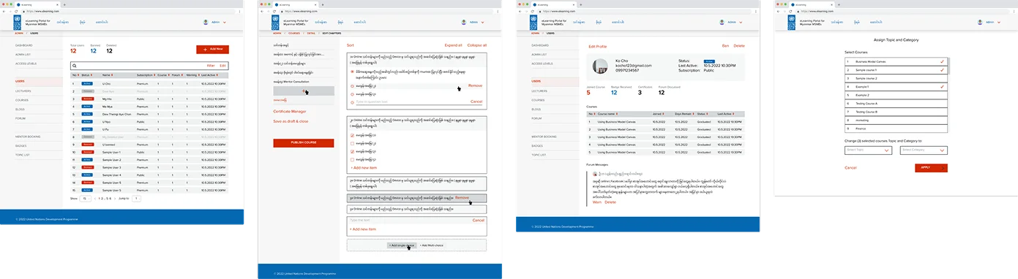Click the Sort link above the chapters
The image size is (1018, 279).
click(x=350, y=45)
